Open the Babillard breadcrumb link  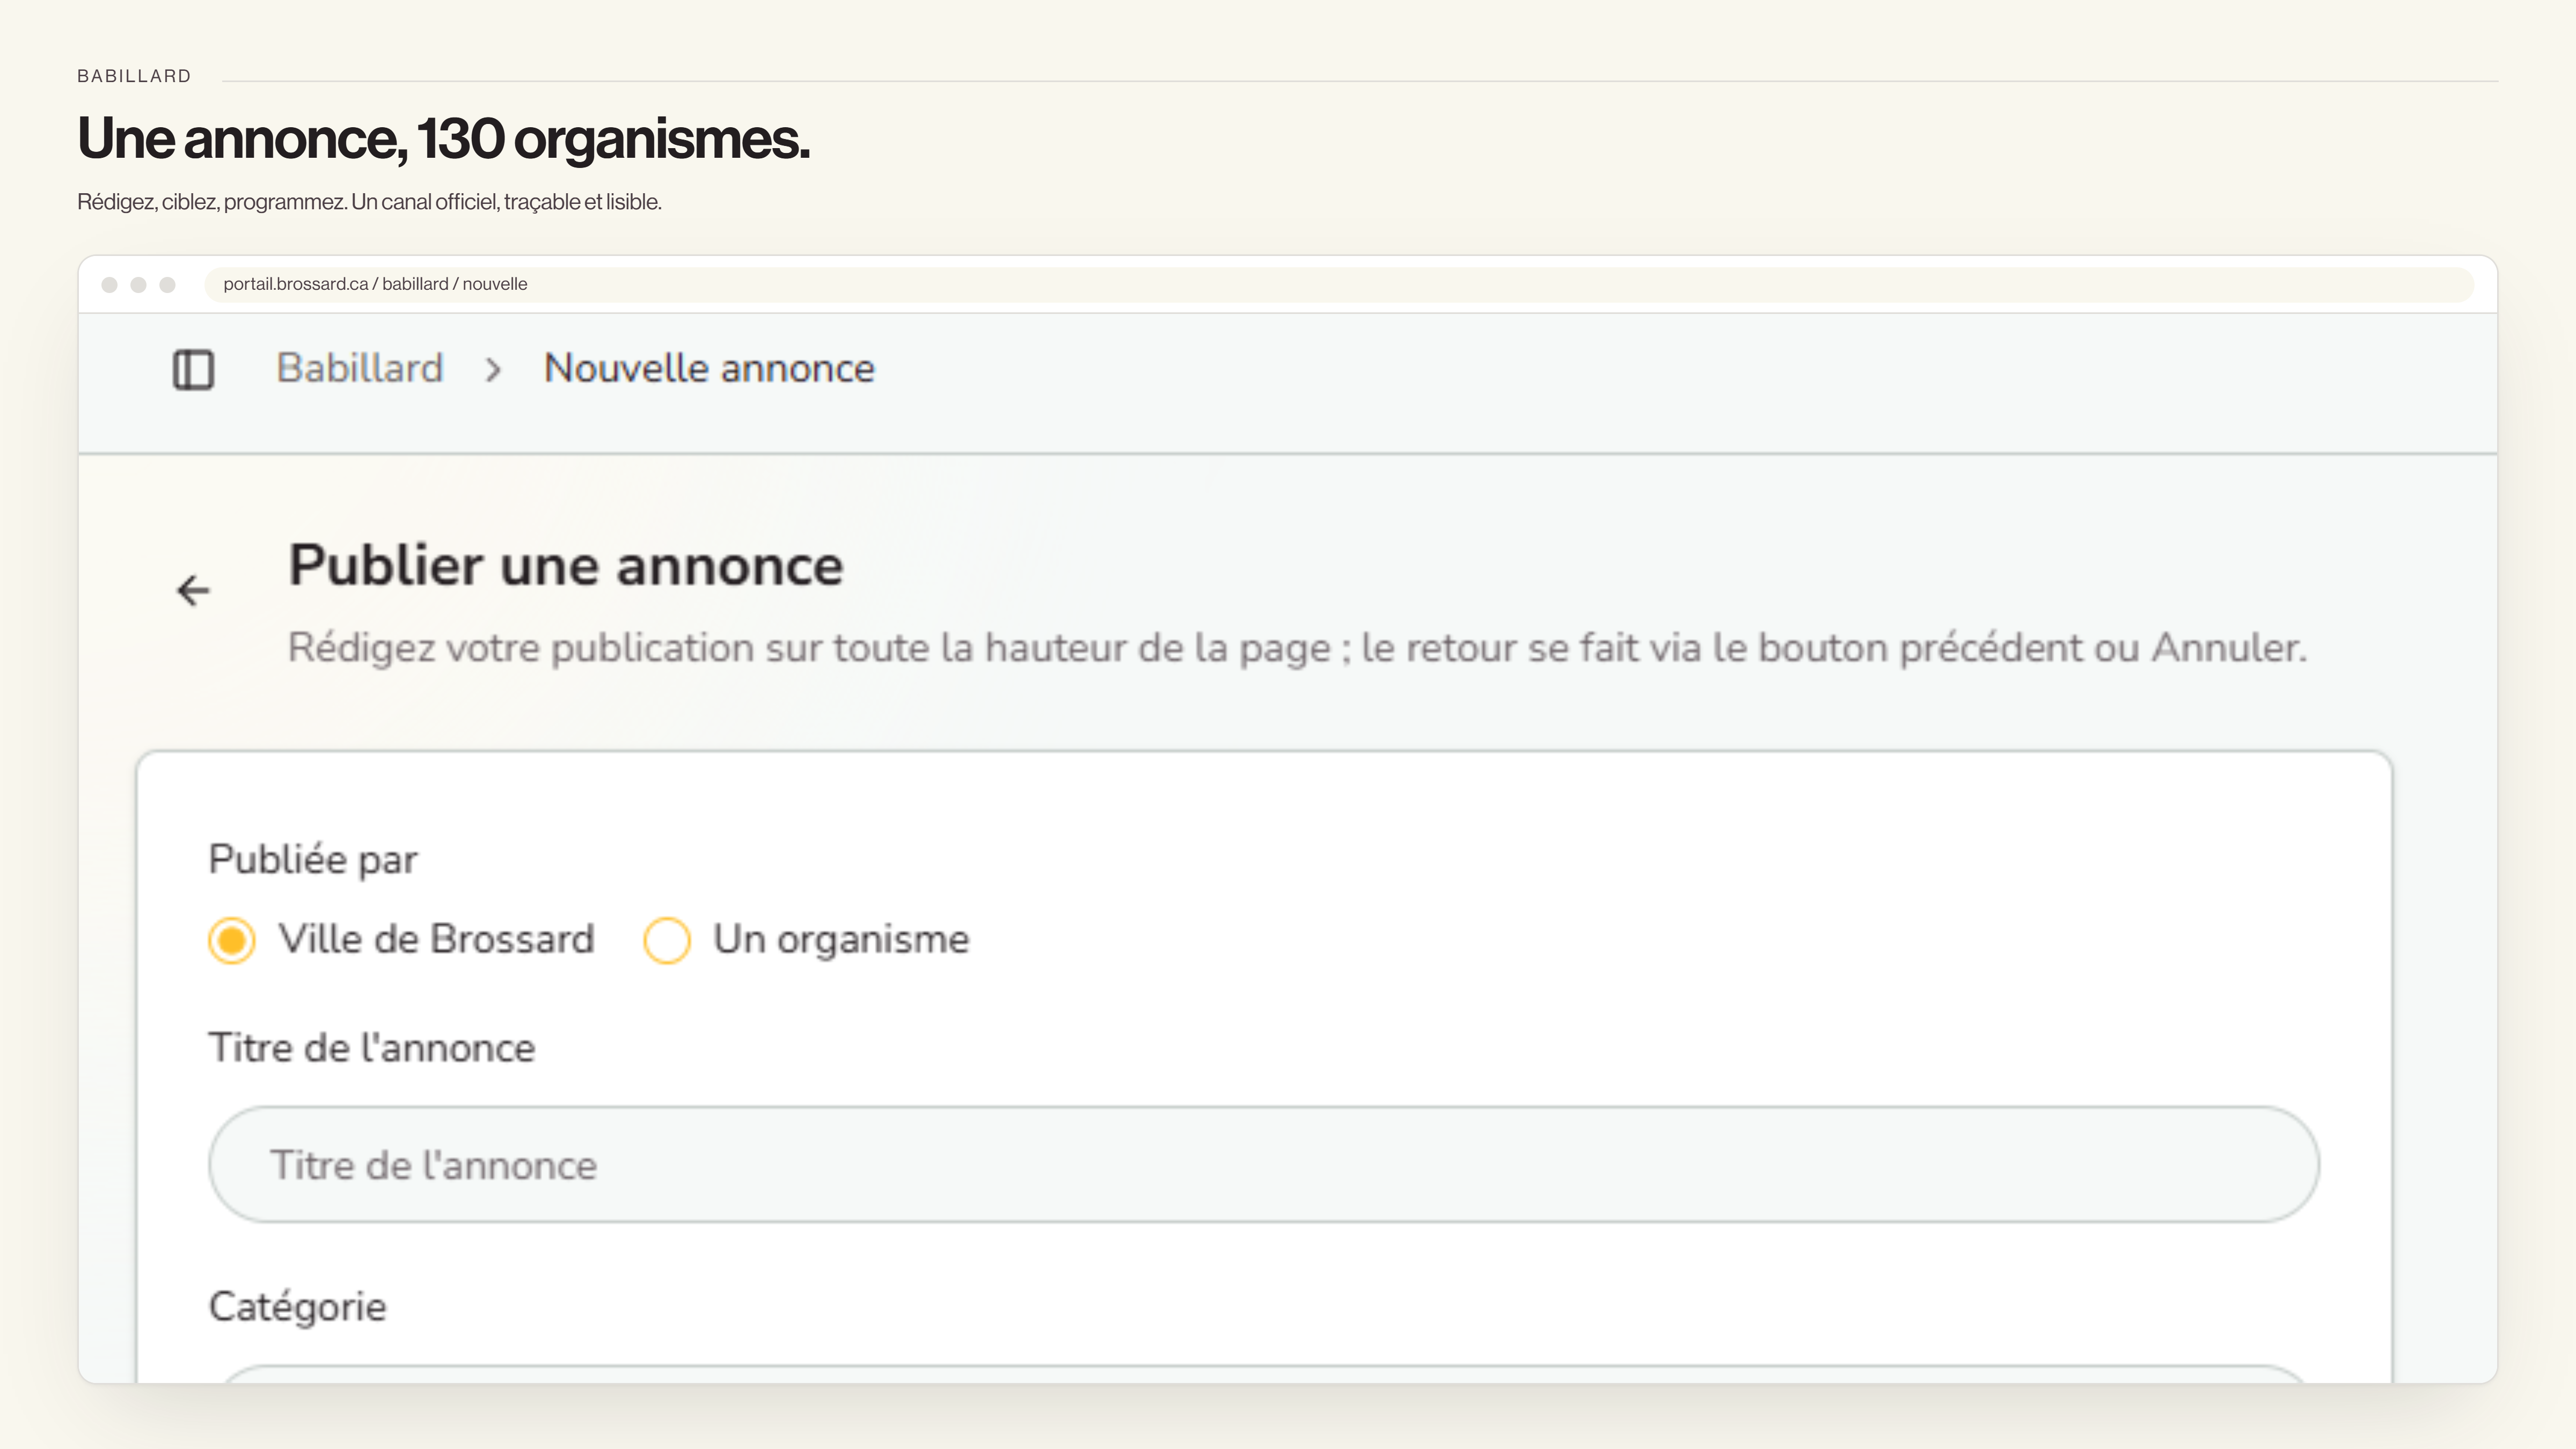[x=360, y=368]
